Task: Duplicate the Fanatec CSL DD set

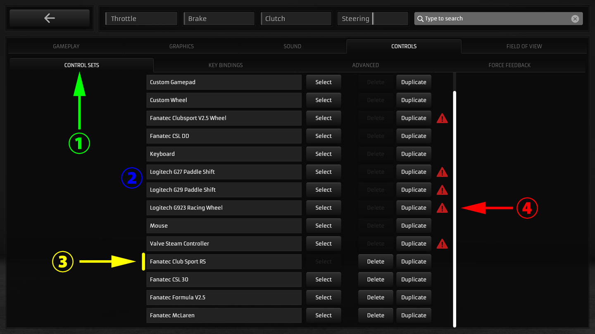Action: coord(414,136)
